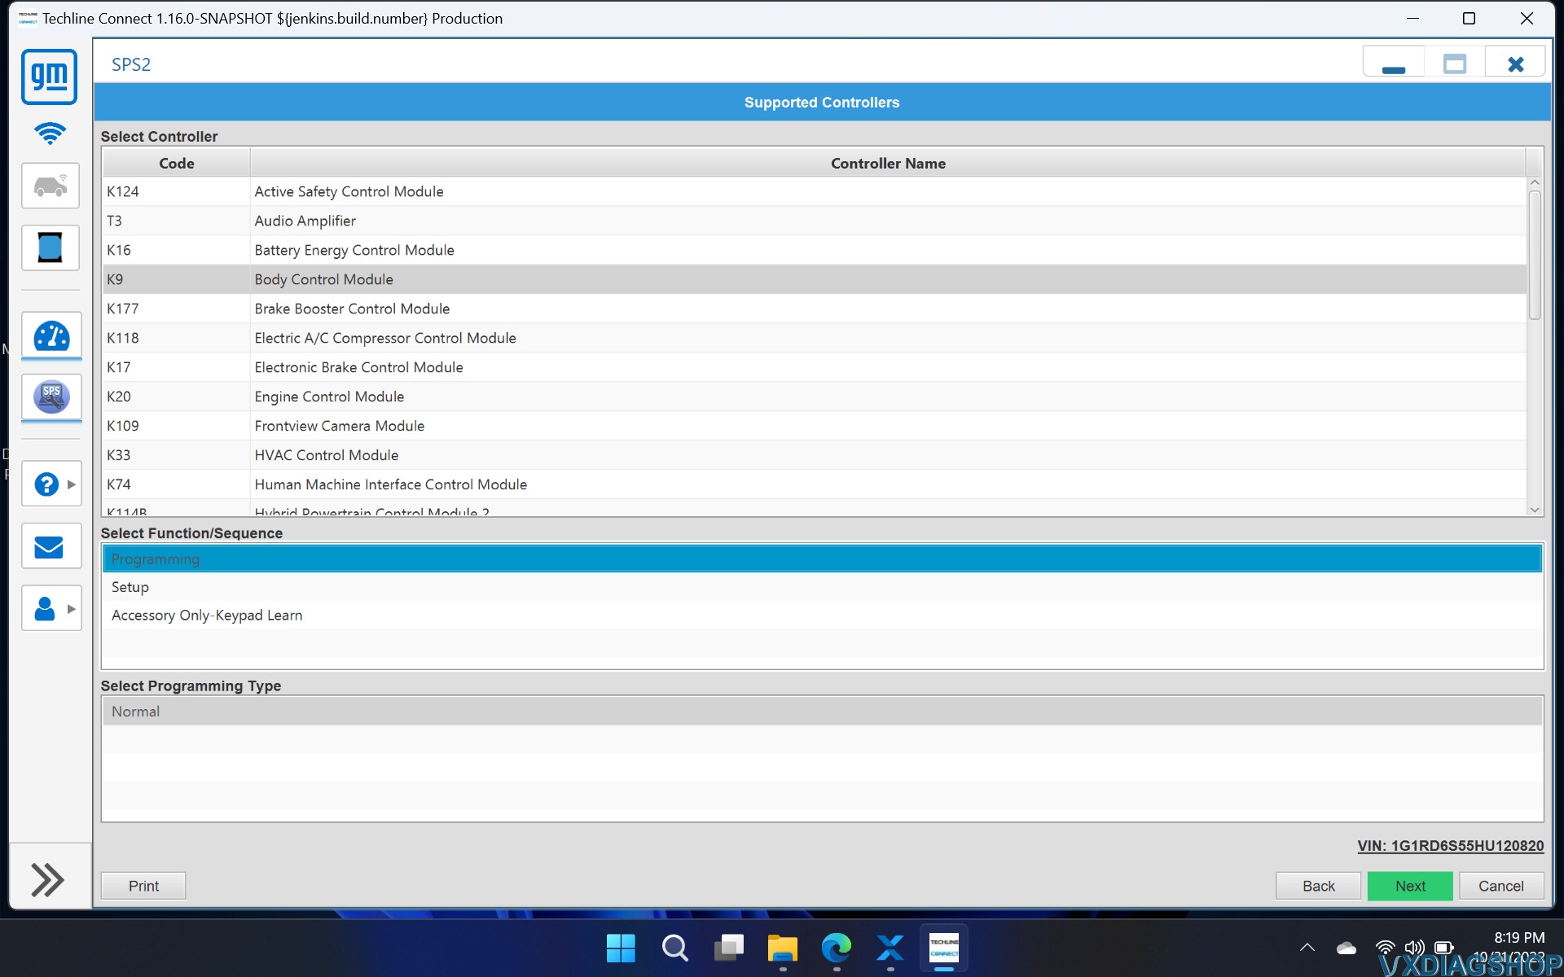The height and width of the screenshot is (977, 1564).
Task: Click the GM logo icon in sidebar
Action: tap(50, 77)
